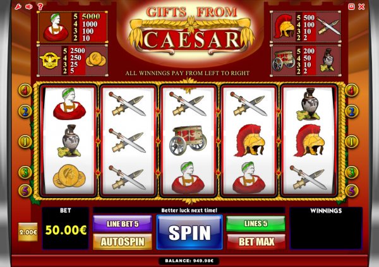Screen dimensions: 379x267
Task: Open settings with the wrench icon
Action: tap(18, 6)
